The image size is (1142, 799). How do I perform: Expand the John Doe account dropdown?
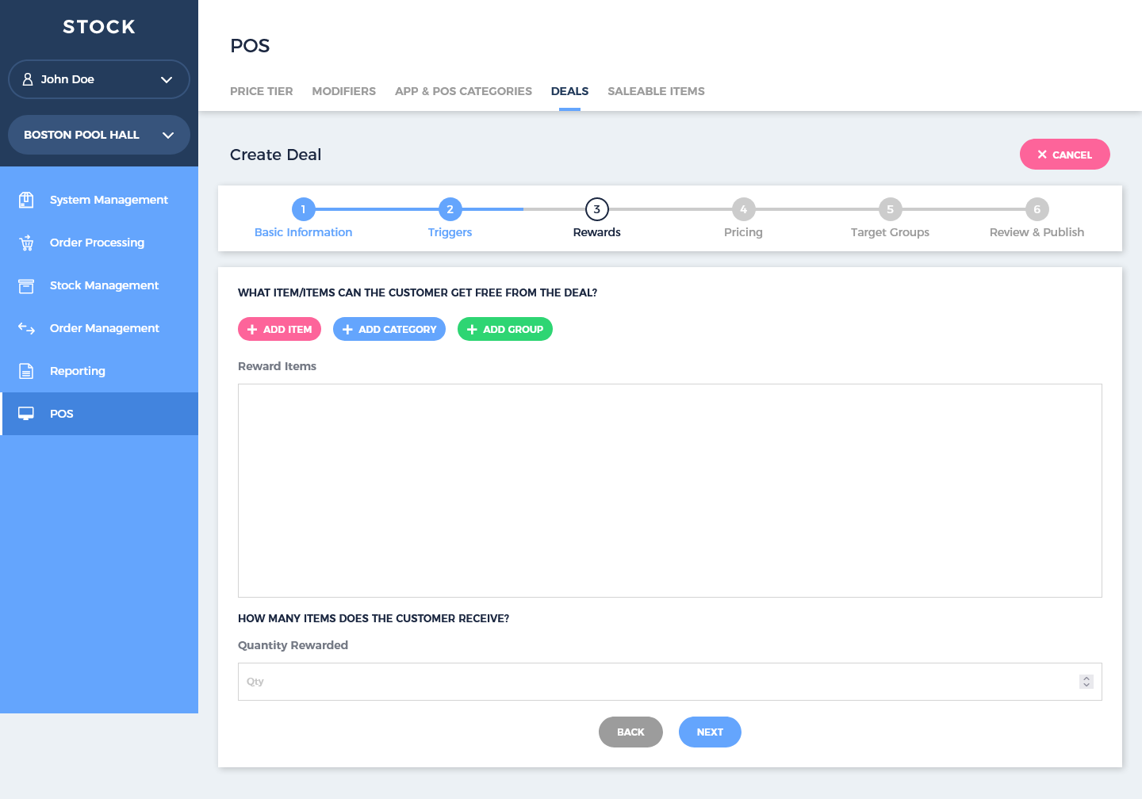tap(167, 79)
